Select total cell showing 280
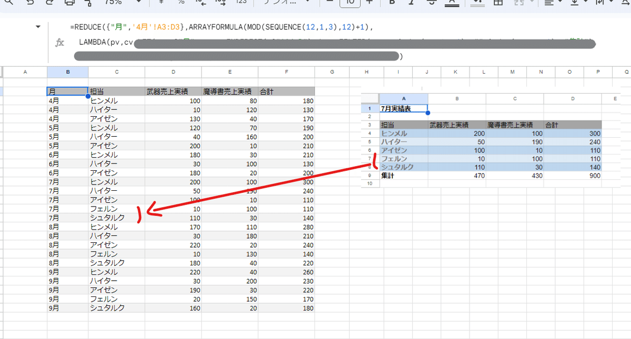This screenshot has width=631, height=339. point(286,227)
